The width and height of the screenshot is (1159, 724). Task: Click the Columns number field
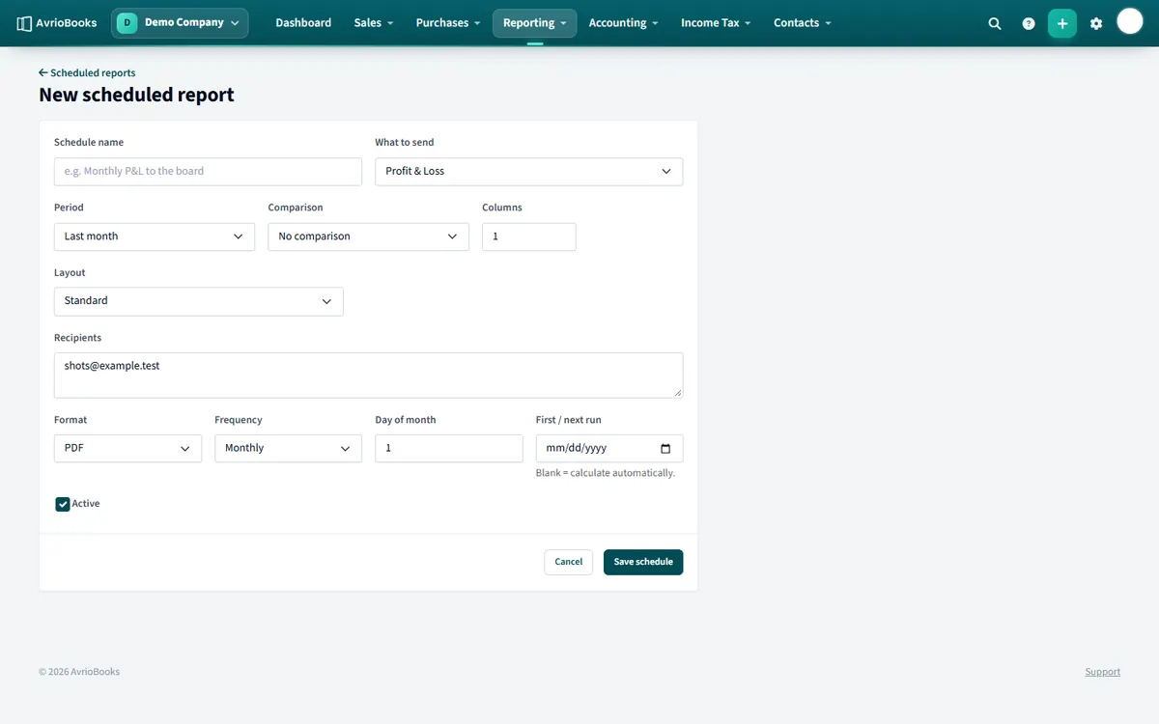tap(529, 237)
